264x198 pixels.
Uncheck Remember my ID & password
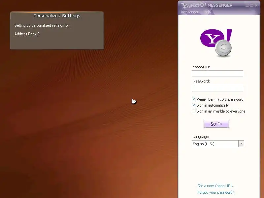pyautogui.click(x=194, y=99)
